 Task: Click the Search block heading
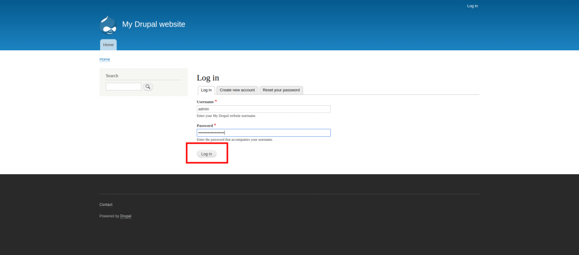(x=112, y=76)
